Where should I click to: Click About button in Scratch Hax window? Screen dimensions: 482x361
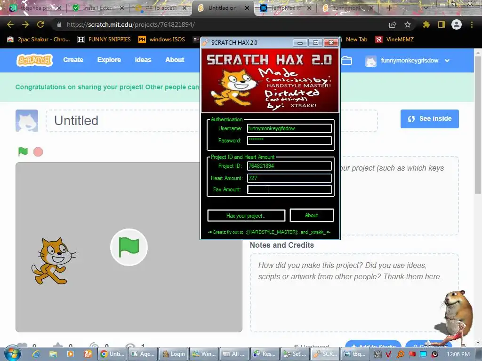(x=312, y=215)
